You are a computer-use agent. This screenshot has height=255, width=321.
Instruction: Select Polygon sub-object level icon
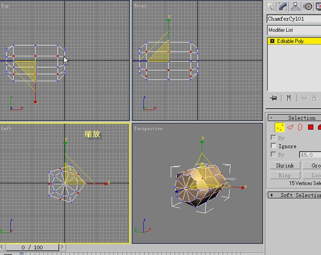click(x=311, y=127)
